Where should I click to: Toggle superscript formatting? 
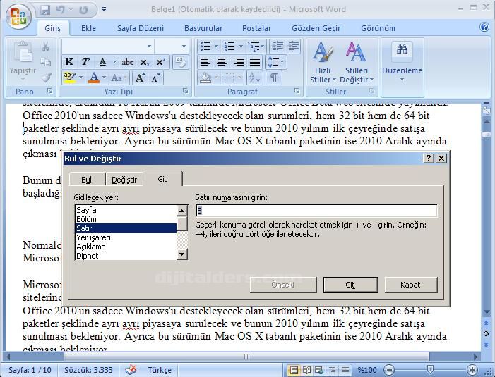point(161,62)
